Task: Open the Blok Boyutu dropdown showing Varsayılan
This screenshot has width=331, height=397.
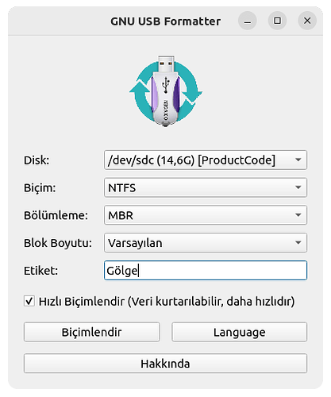Action: pos(206,243)
